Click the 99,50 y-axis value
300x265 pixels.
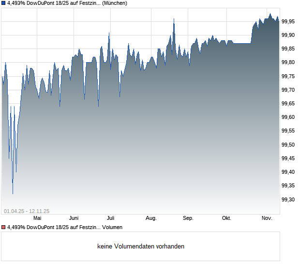click(288, 145)
